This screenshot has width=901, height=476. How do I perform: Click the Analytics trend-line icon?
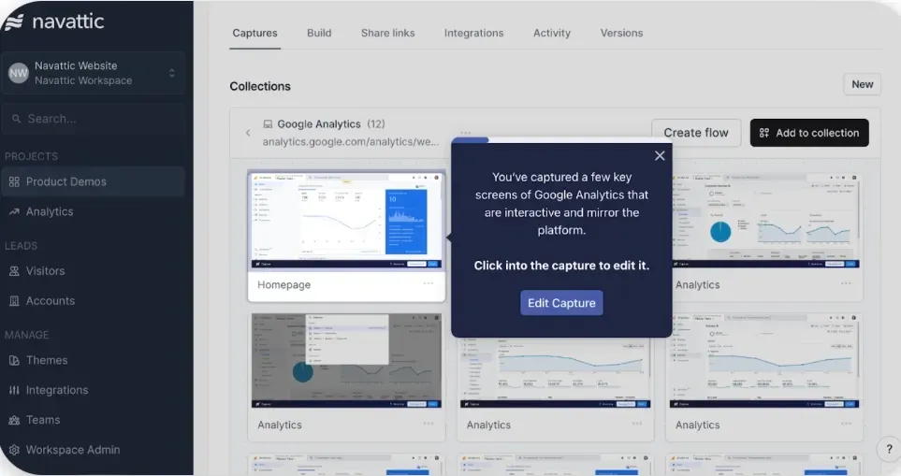(x=14, y=212)
